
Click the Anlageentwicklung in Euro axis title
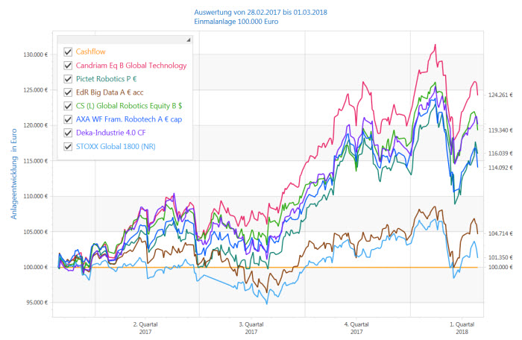tap(13, 173)
